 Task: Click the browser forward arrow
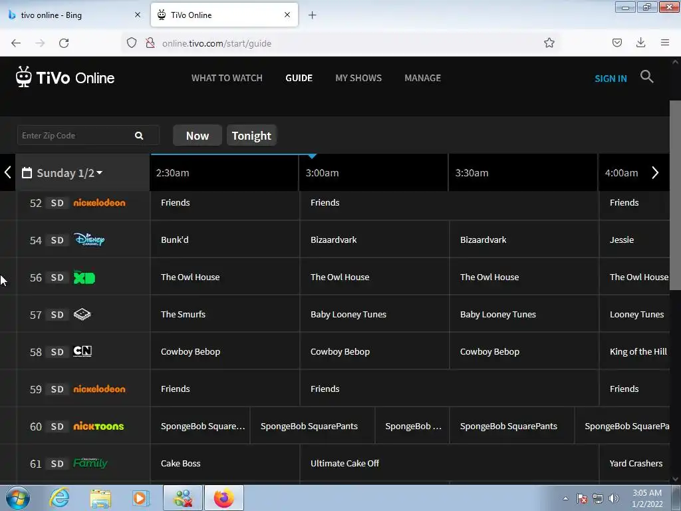pyautogui.click(x=40, y=43)
